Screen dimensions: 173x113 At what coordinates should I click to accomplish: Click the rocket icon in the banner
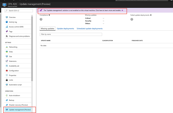pyautogui.click(x=41, y=10)
